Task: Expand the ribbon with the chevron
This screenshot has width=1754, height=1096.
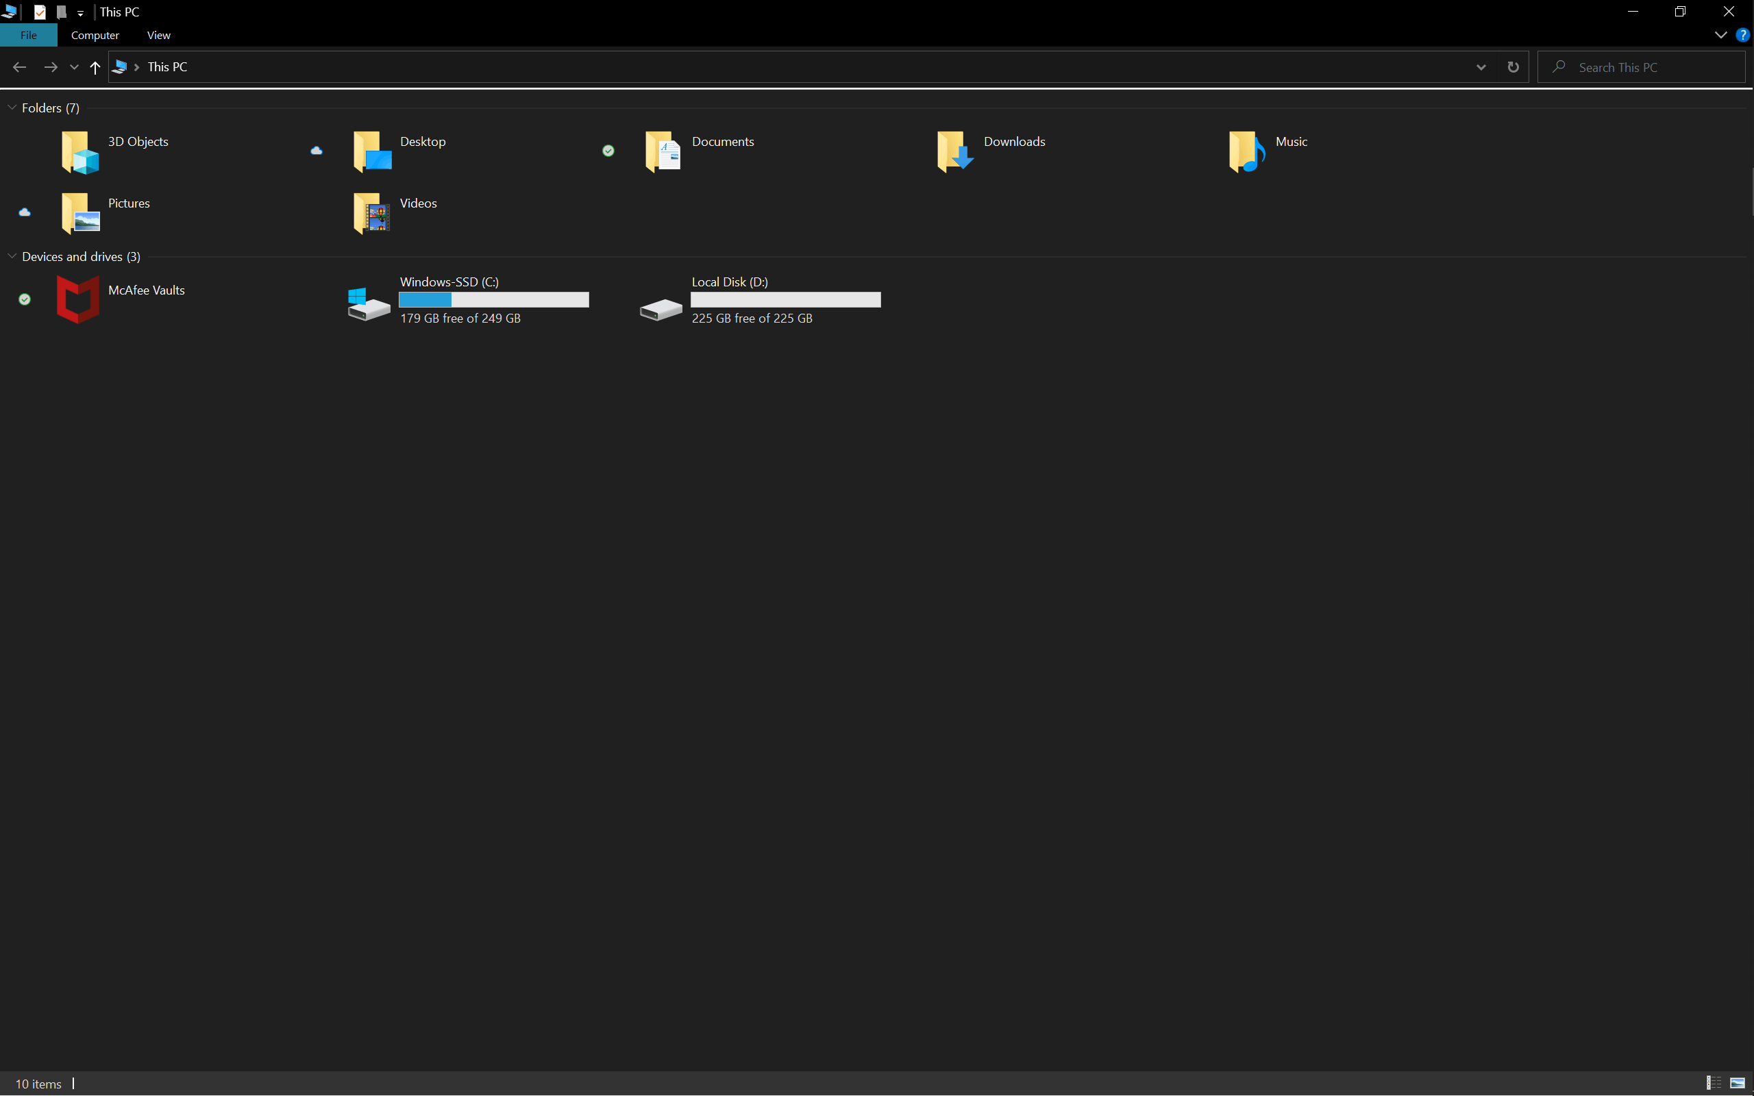Action: click(x=1720, y=35)
